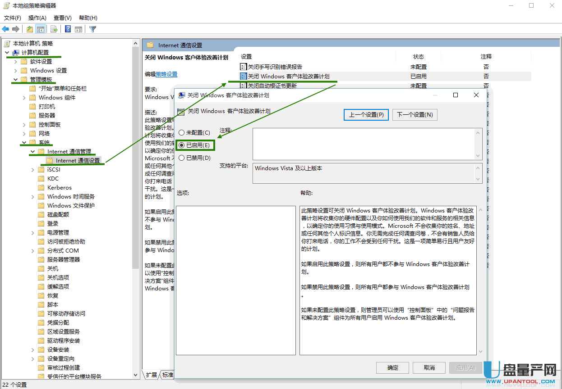Click the up-one-level folder icon

30,29
